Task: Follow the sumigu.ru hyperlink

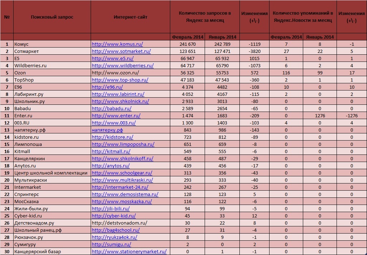Action: click(111, 245)
